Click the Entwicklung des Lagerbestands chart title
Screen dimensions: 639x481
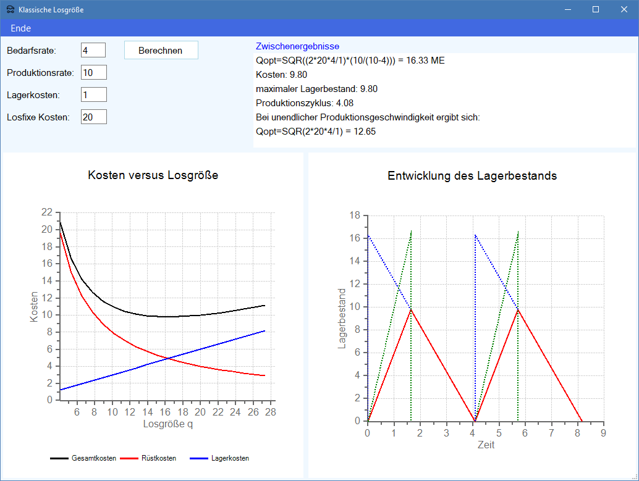coord(472,175)
